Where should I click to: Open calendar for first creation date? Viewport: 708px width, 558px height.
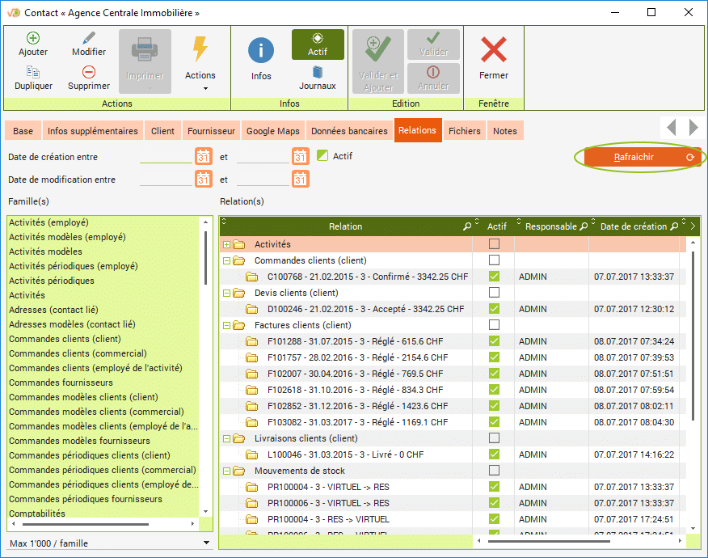204,157
